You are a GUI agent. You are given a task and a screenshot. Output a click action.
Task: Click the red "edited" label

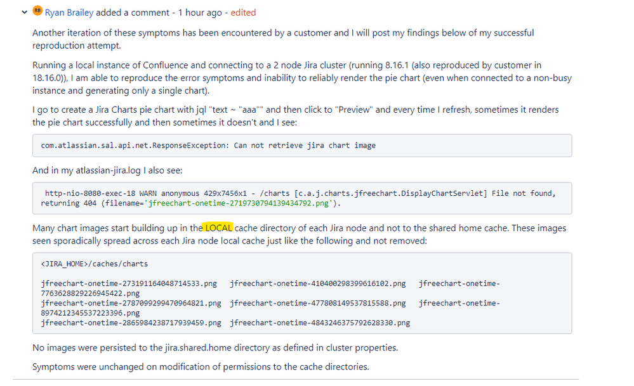coord(243,13)
